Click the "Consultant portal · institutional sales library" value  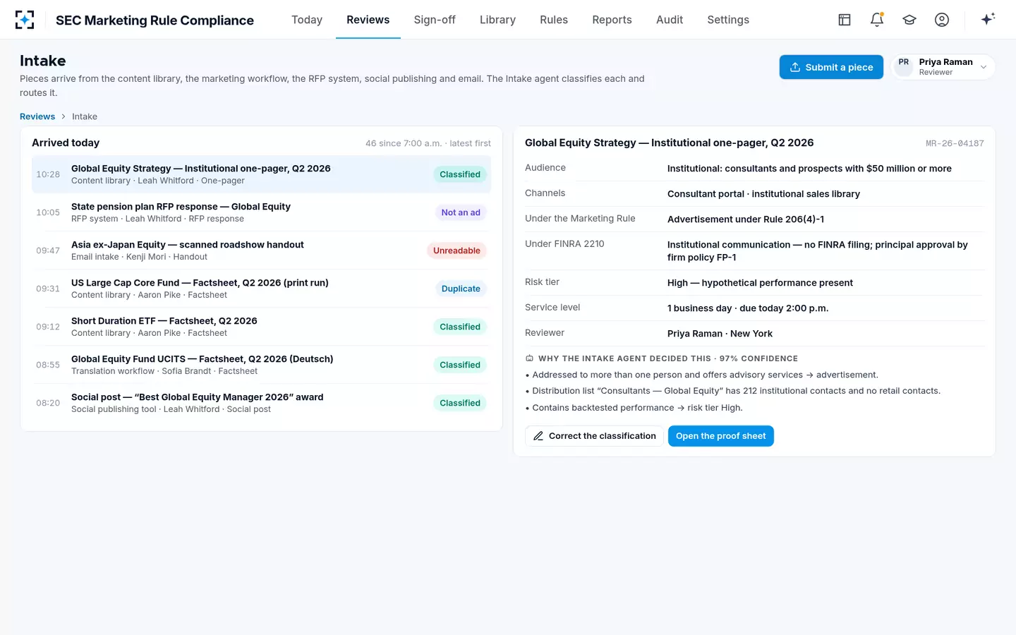(x=763, y=194)
